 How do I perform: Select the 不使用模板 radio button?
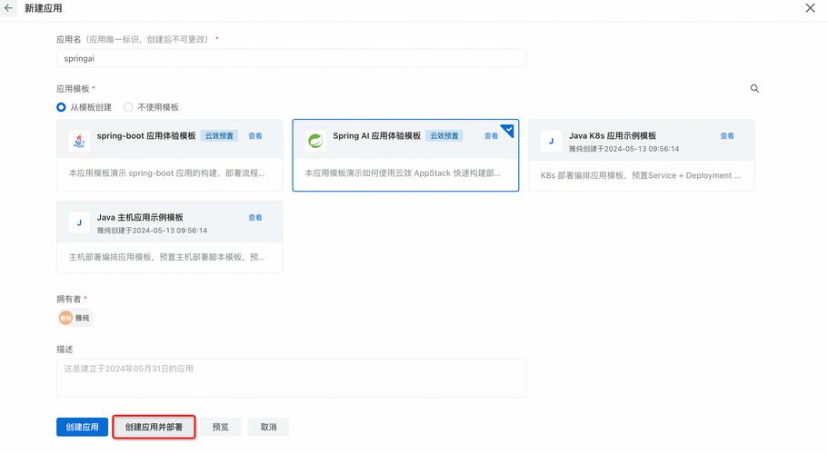(128, 107)
